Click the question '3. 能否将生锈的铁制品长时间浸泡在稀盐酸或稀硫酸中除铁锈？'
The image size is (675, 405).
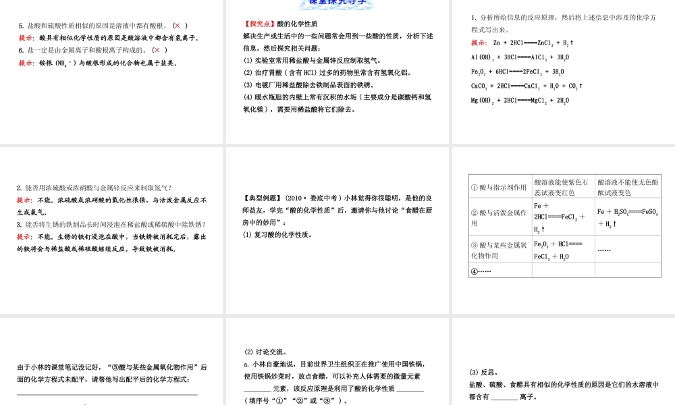111,225
